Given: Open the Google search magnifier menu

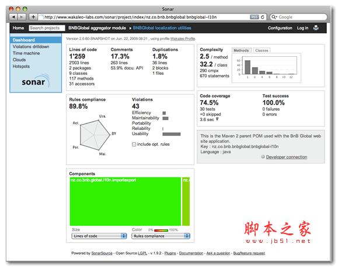Looking at the screenshot, I should tap(274, 17).
